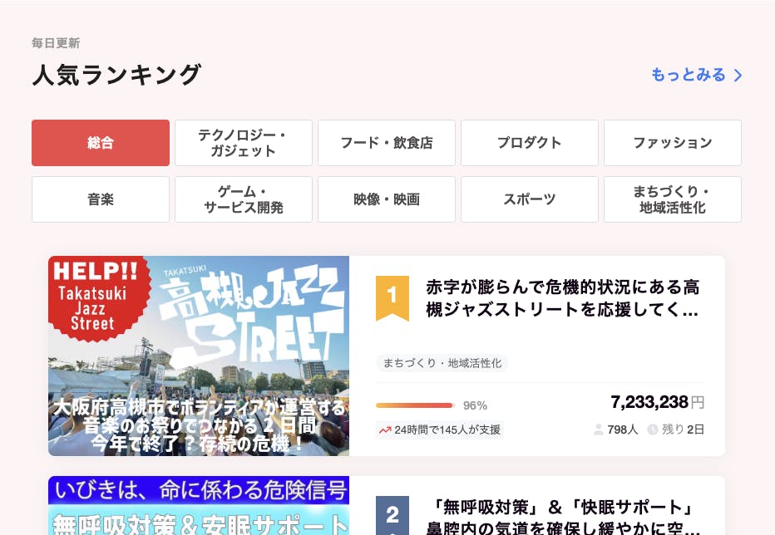Open the Takatsuki Jazz Street project thumbnail

pyautogui.click(x=199, y=356)
